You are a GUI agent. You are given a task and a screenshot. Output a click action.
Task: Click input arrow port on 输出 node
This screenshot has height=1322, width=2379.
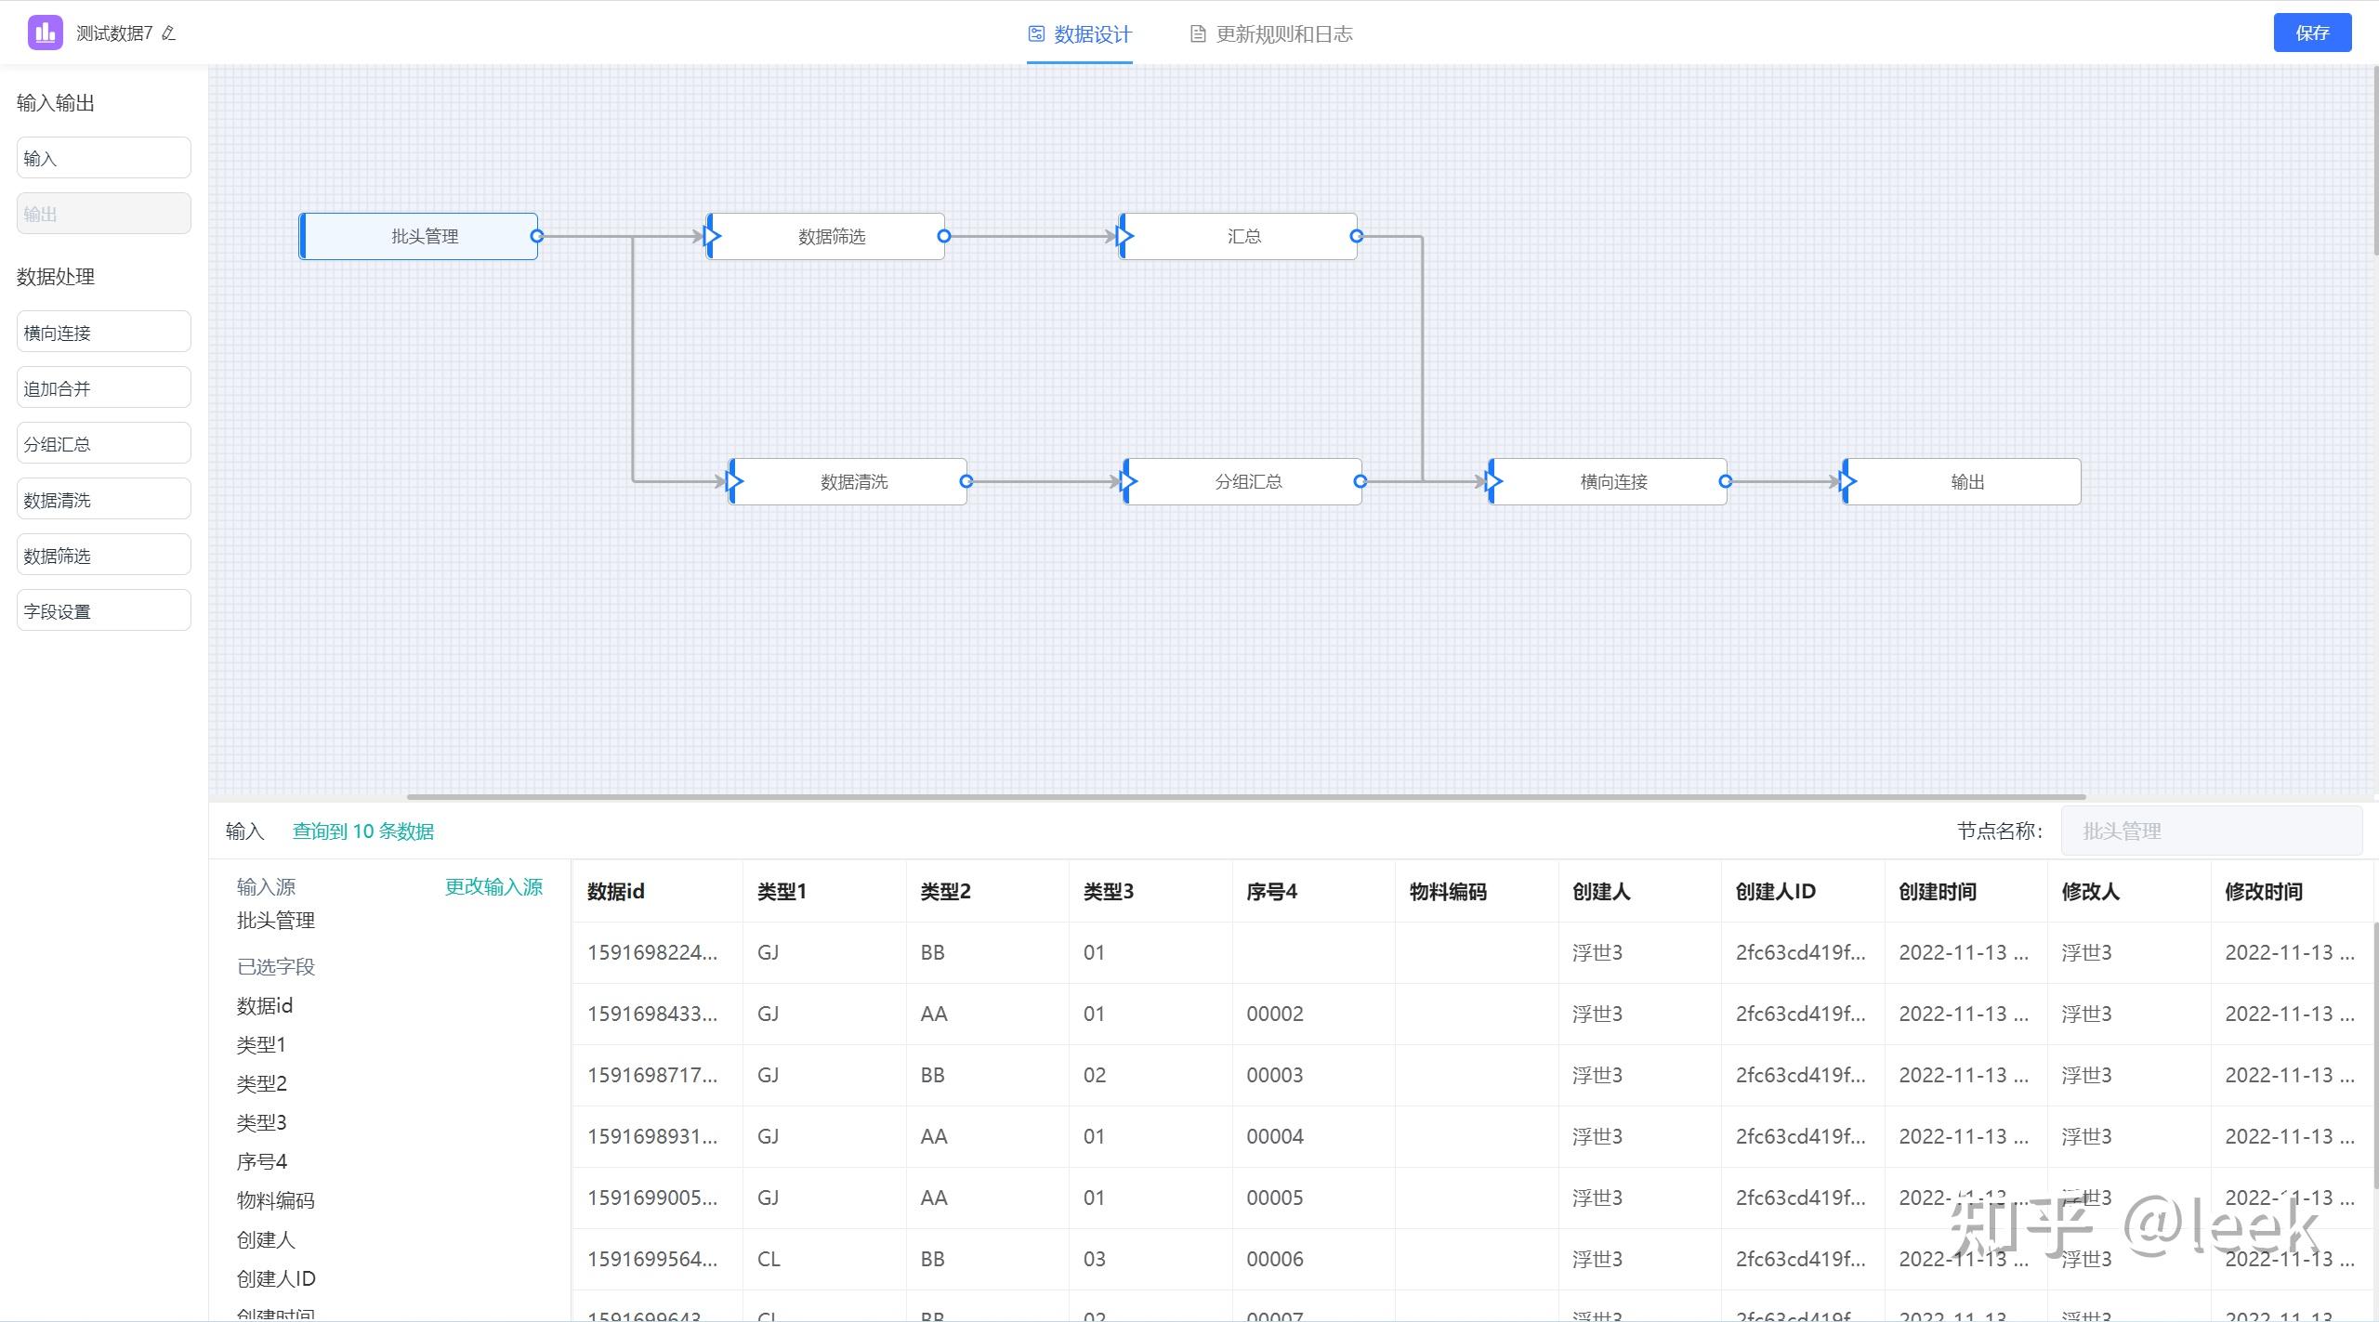click(1847, 481)
